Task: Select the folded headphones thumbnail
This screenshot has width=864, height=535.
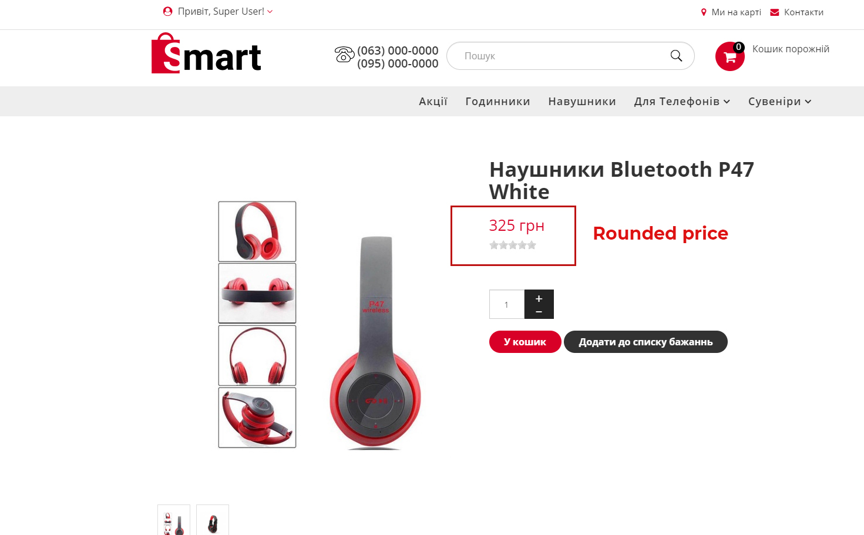Action: [x=257, y=418]
